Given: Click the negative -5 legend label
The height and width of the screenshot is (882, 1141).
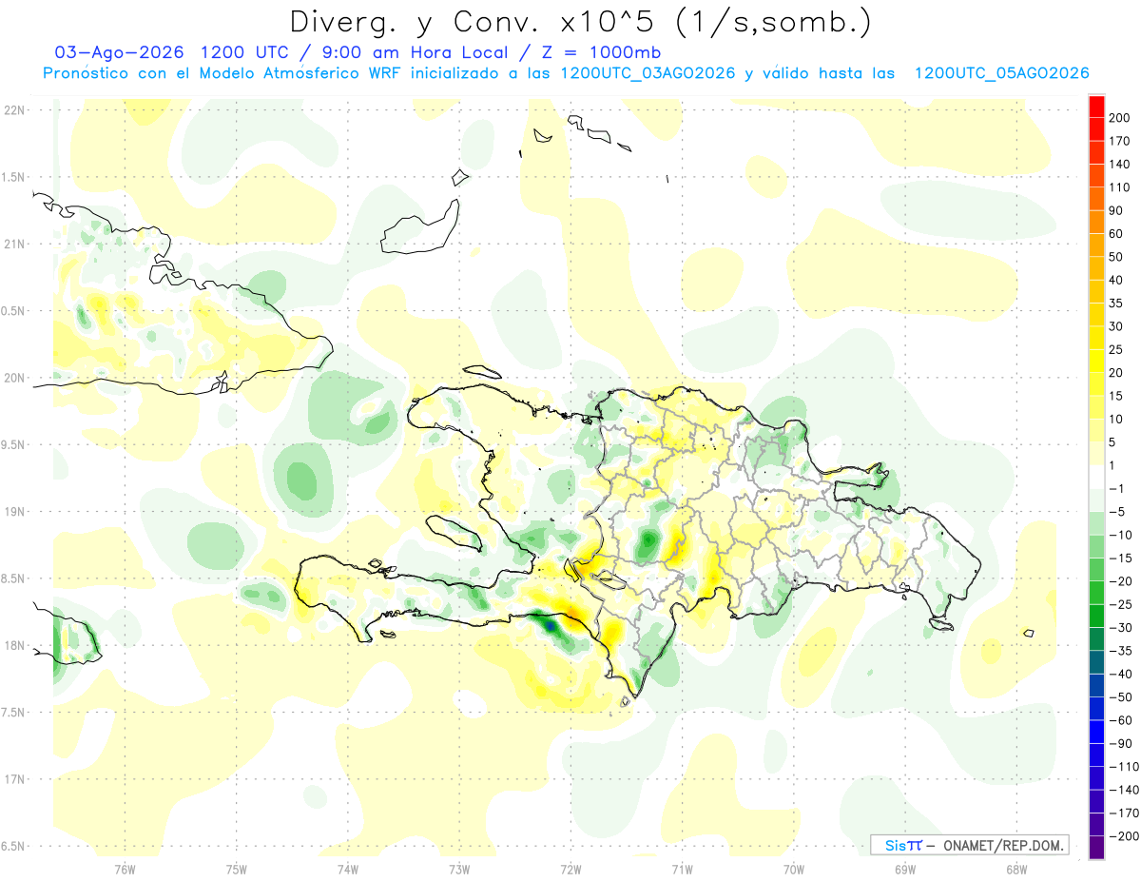Looking at the screenshot, I should [1116, 511].
